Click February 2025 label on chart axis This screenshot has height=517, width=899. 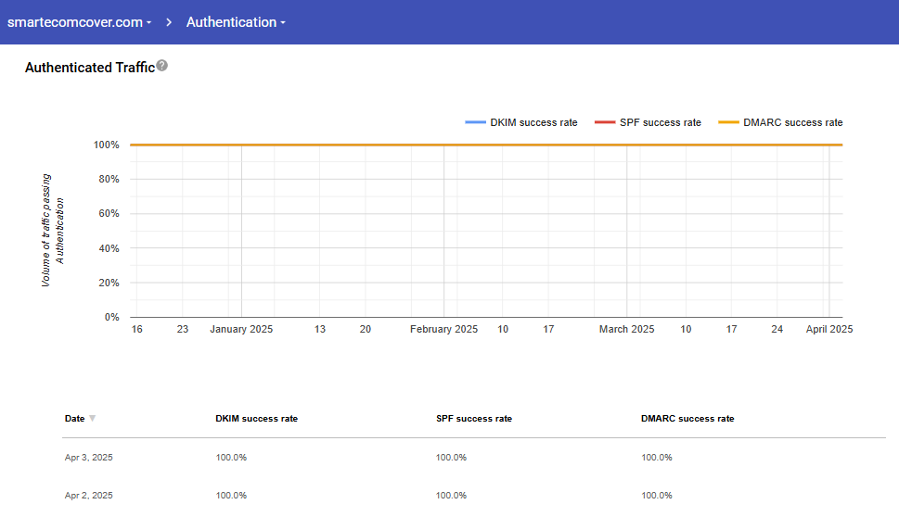(x=443, y=329)
